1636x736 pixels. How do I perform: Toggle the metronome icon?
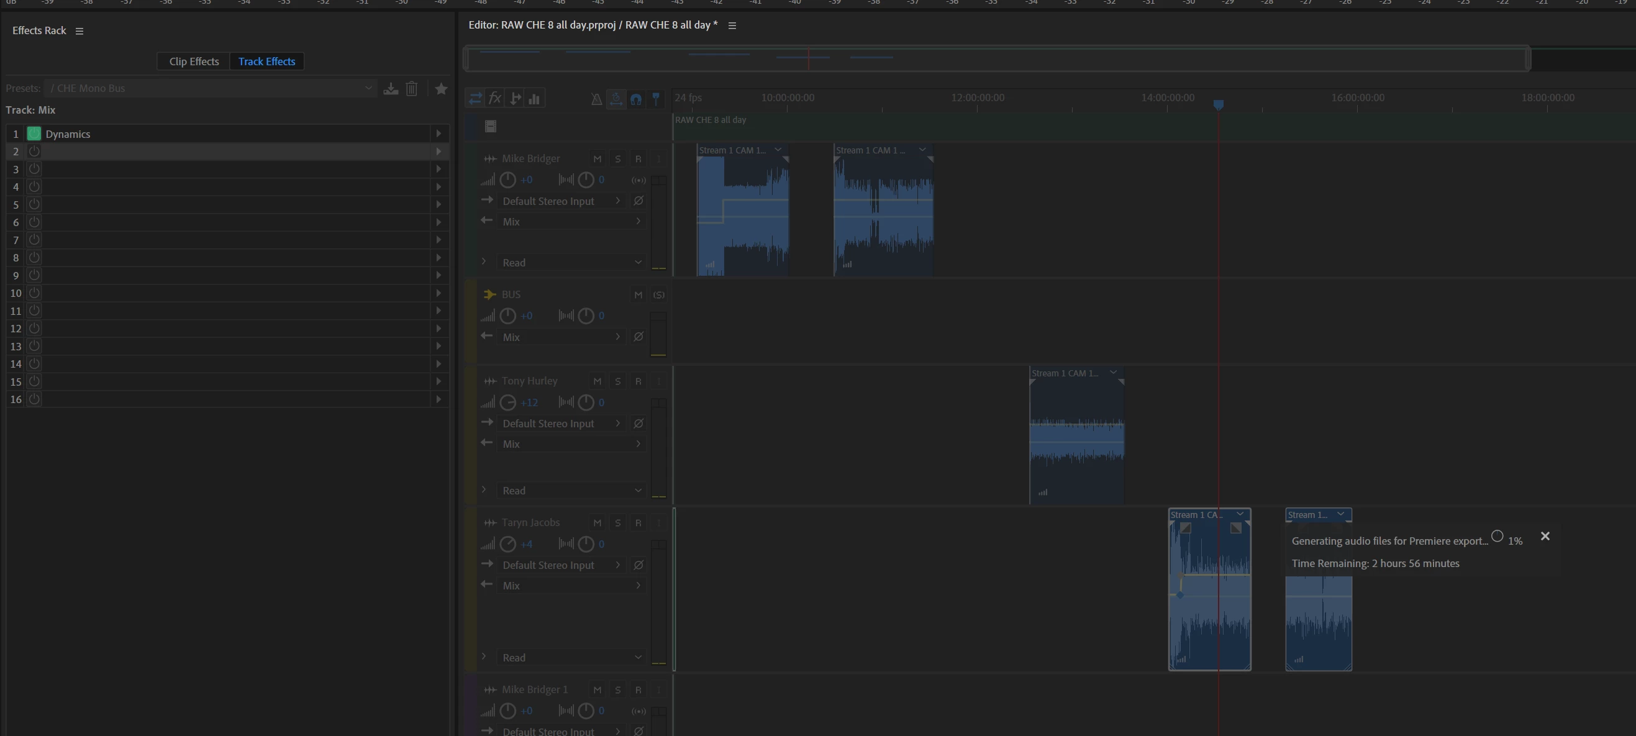(596, 99)
